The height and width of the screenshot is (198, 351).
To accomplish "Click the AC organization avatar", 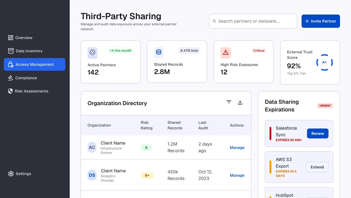I will click(92, 147).
